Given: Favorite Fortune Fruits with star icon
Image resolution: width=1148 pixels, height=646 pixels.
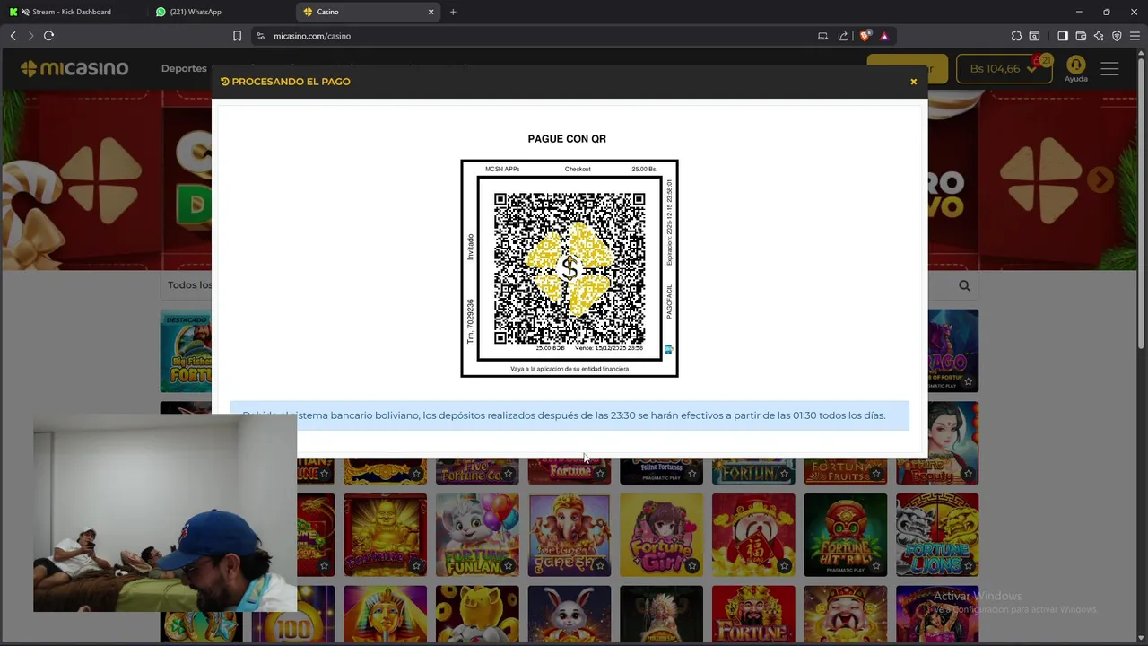Looking at the screenshot, I should click(x=875, y=473).
